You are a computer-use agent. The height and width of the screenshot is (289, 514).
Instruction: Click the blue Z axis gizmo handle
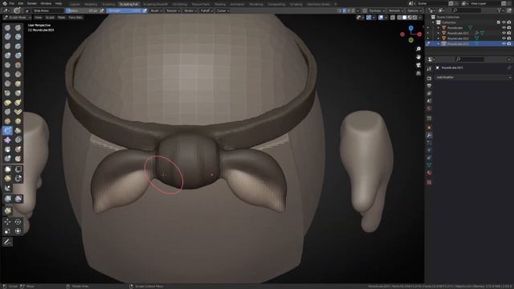(410, 29)
